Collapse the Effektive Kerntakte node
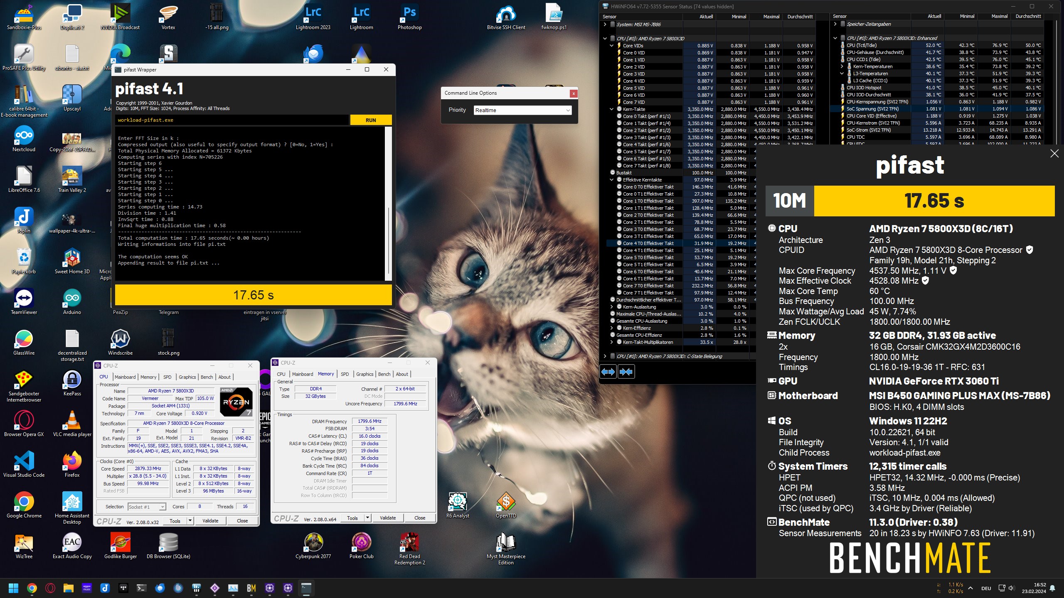Screen dimensions: 1064x598 pyautogui.click(x=612, y=180)
